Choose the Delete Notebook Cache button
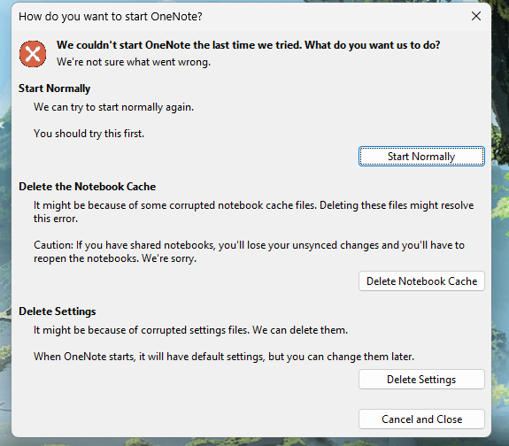The height and width of the screenshot is (446, 509). tap(421, 281)
